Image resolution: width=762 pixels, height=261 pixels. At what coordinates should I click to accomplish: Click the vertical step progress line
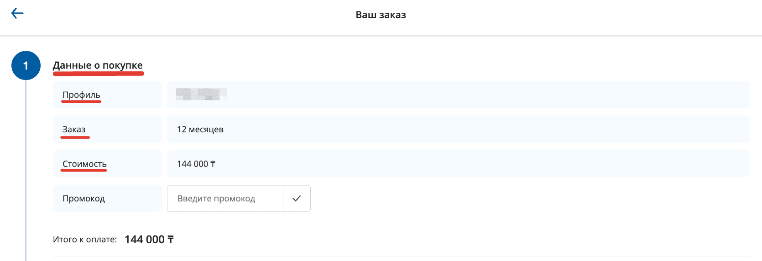click(26, 173)
